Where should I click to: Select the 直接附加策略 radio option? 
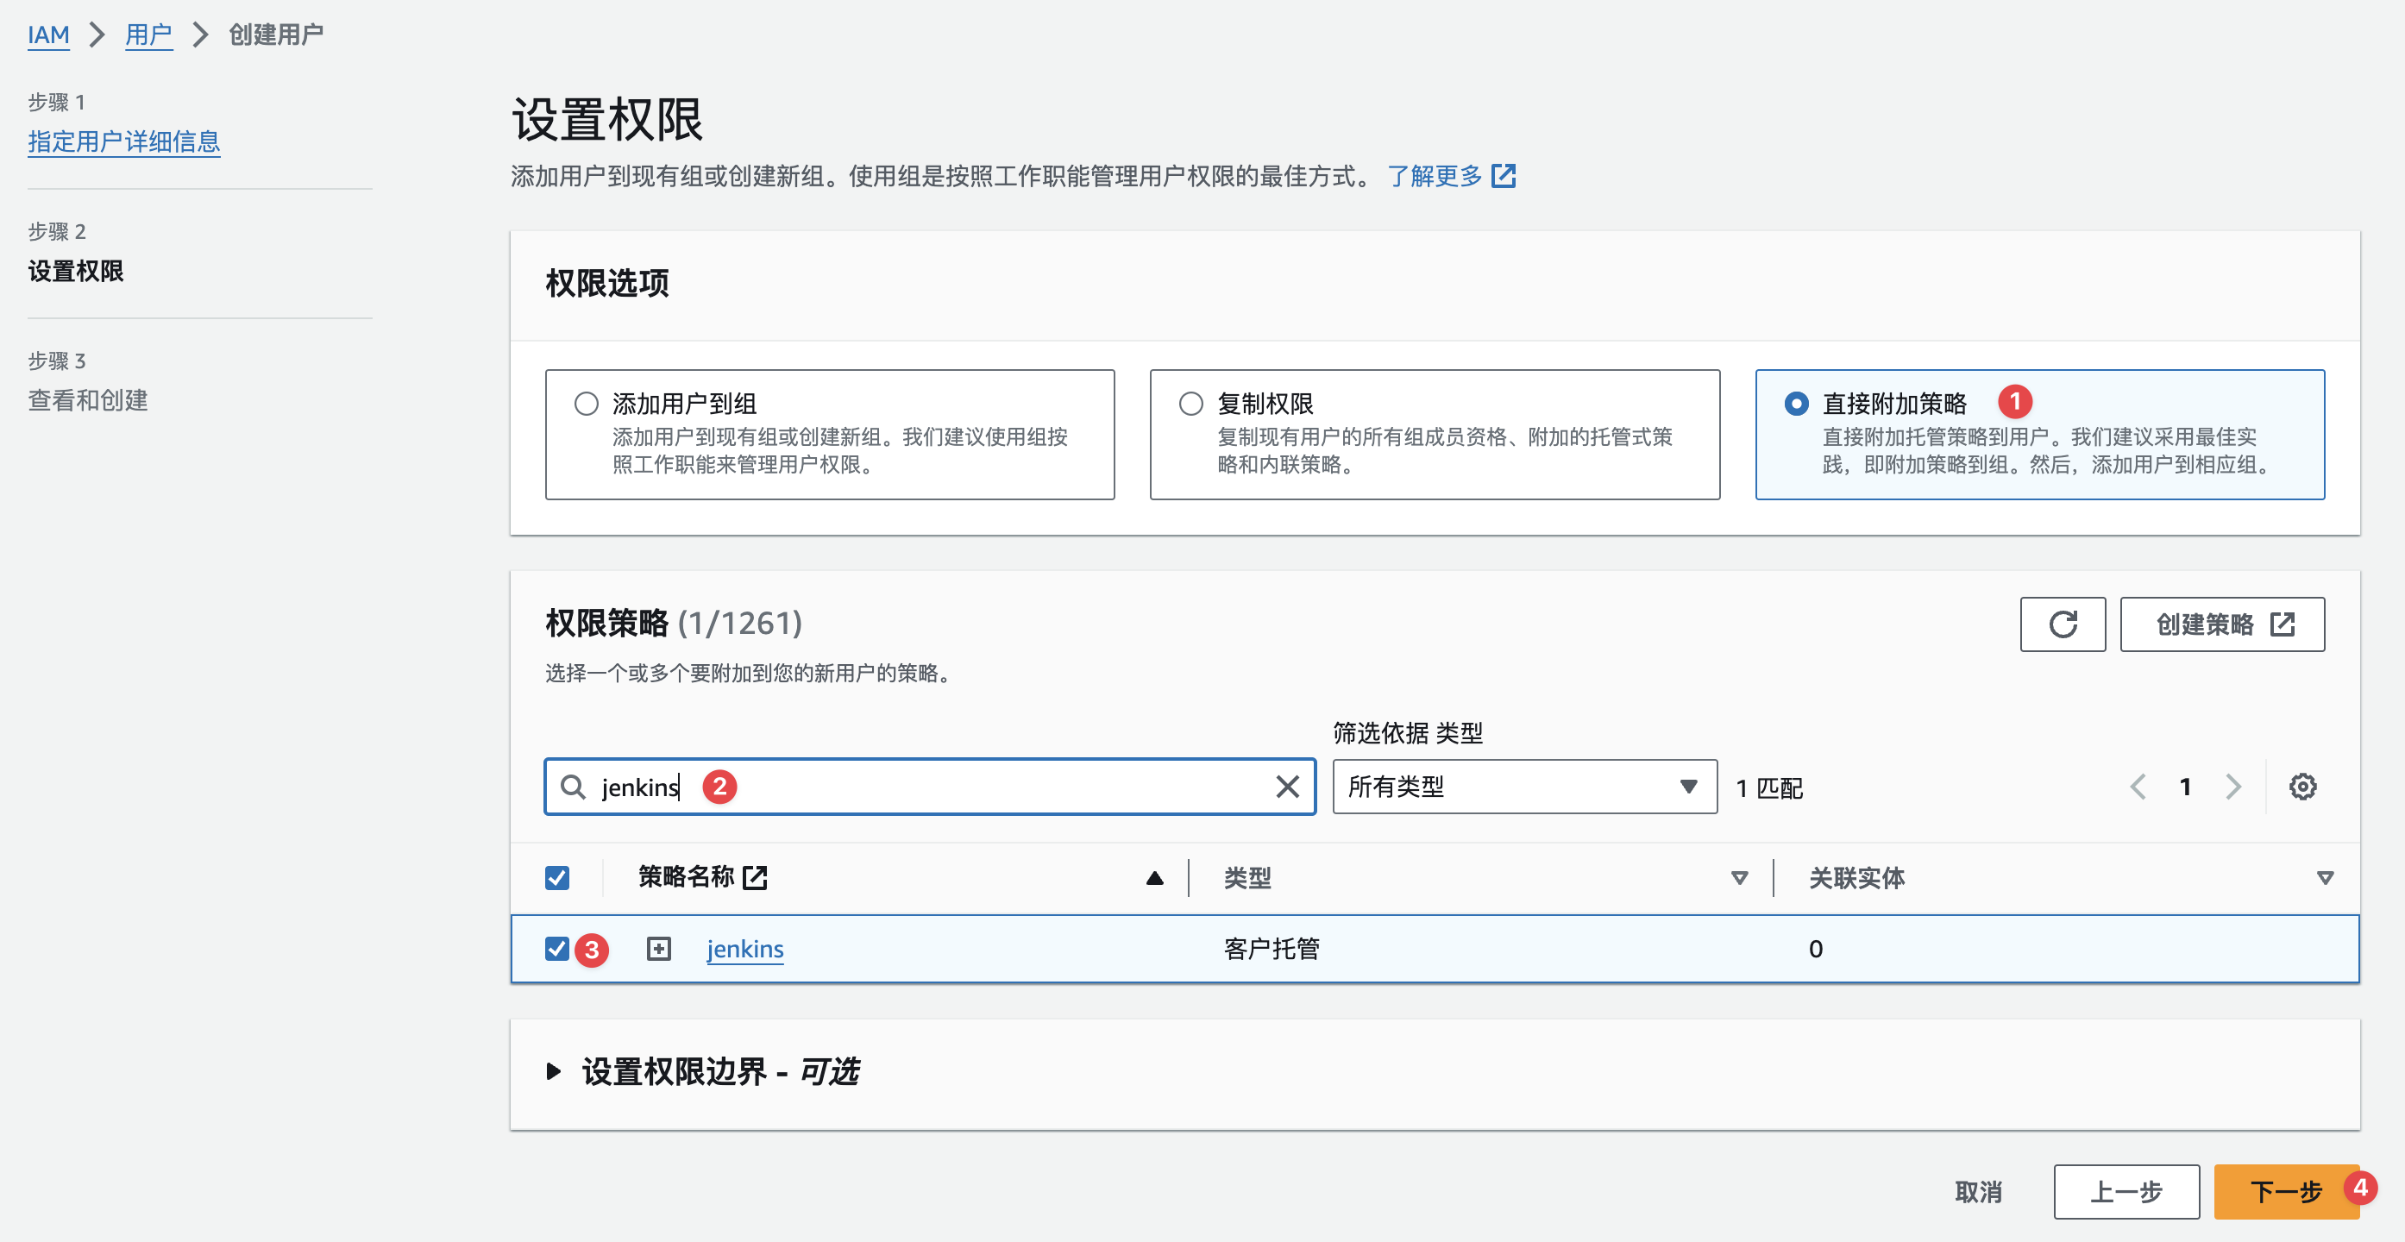tap(1795, 403)
